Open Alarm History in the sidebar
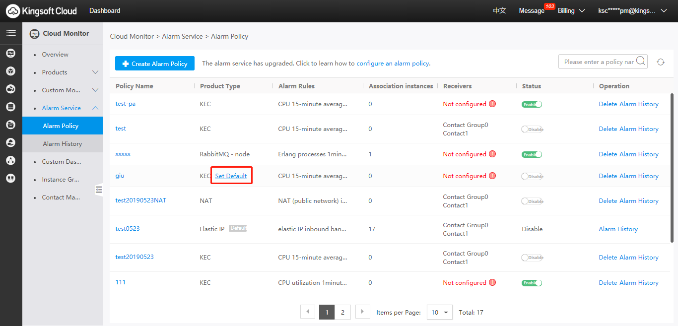The width and height of the screenshot is (678, 326). [62, 144]
